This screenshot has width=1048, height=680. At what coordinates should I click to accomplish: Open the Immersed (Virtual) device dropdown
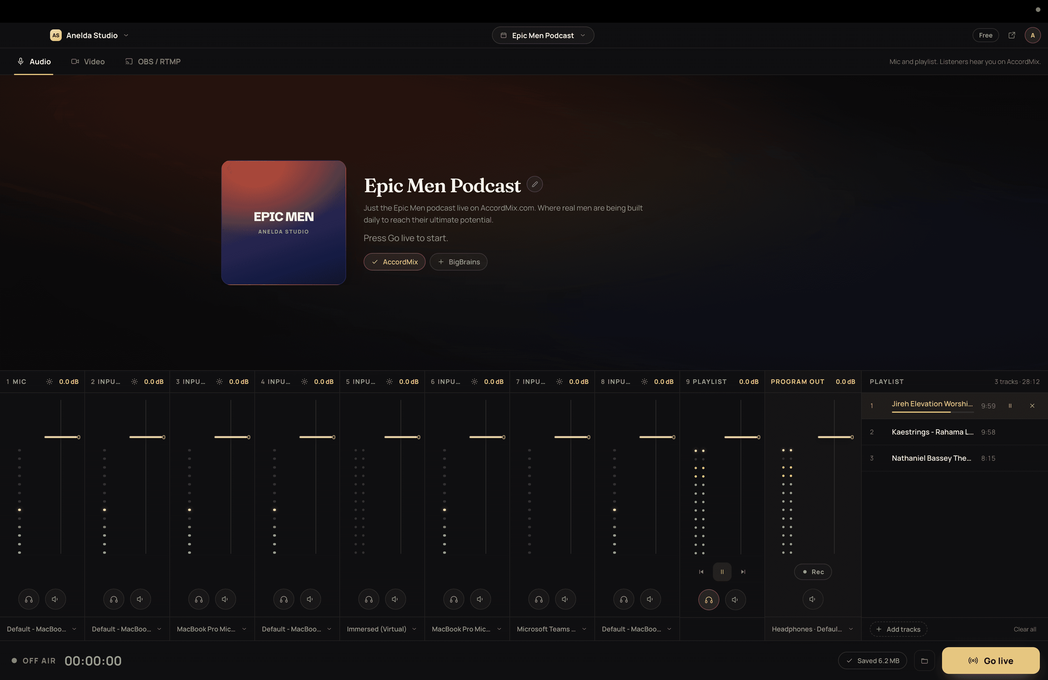point(382,629)
